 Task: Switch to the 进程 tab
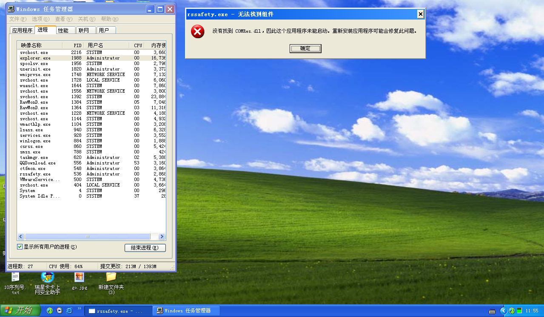45,29
